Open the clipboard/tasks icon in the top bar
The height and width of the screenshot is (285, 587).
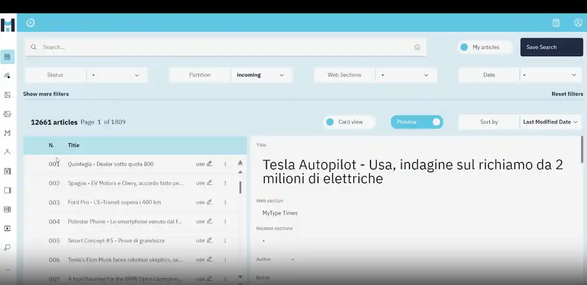pyautogui.click(x=556, y=23)
